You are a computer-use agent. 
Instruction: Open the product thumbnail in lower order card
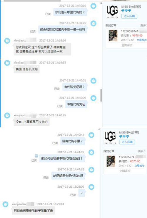tap(111, 161)
